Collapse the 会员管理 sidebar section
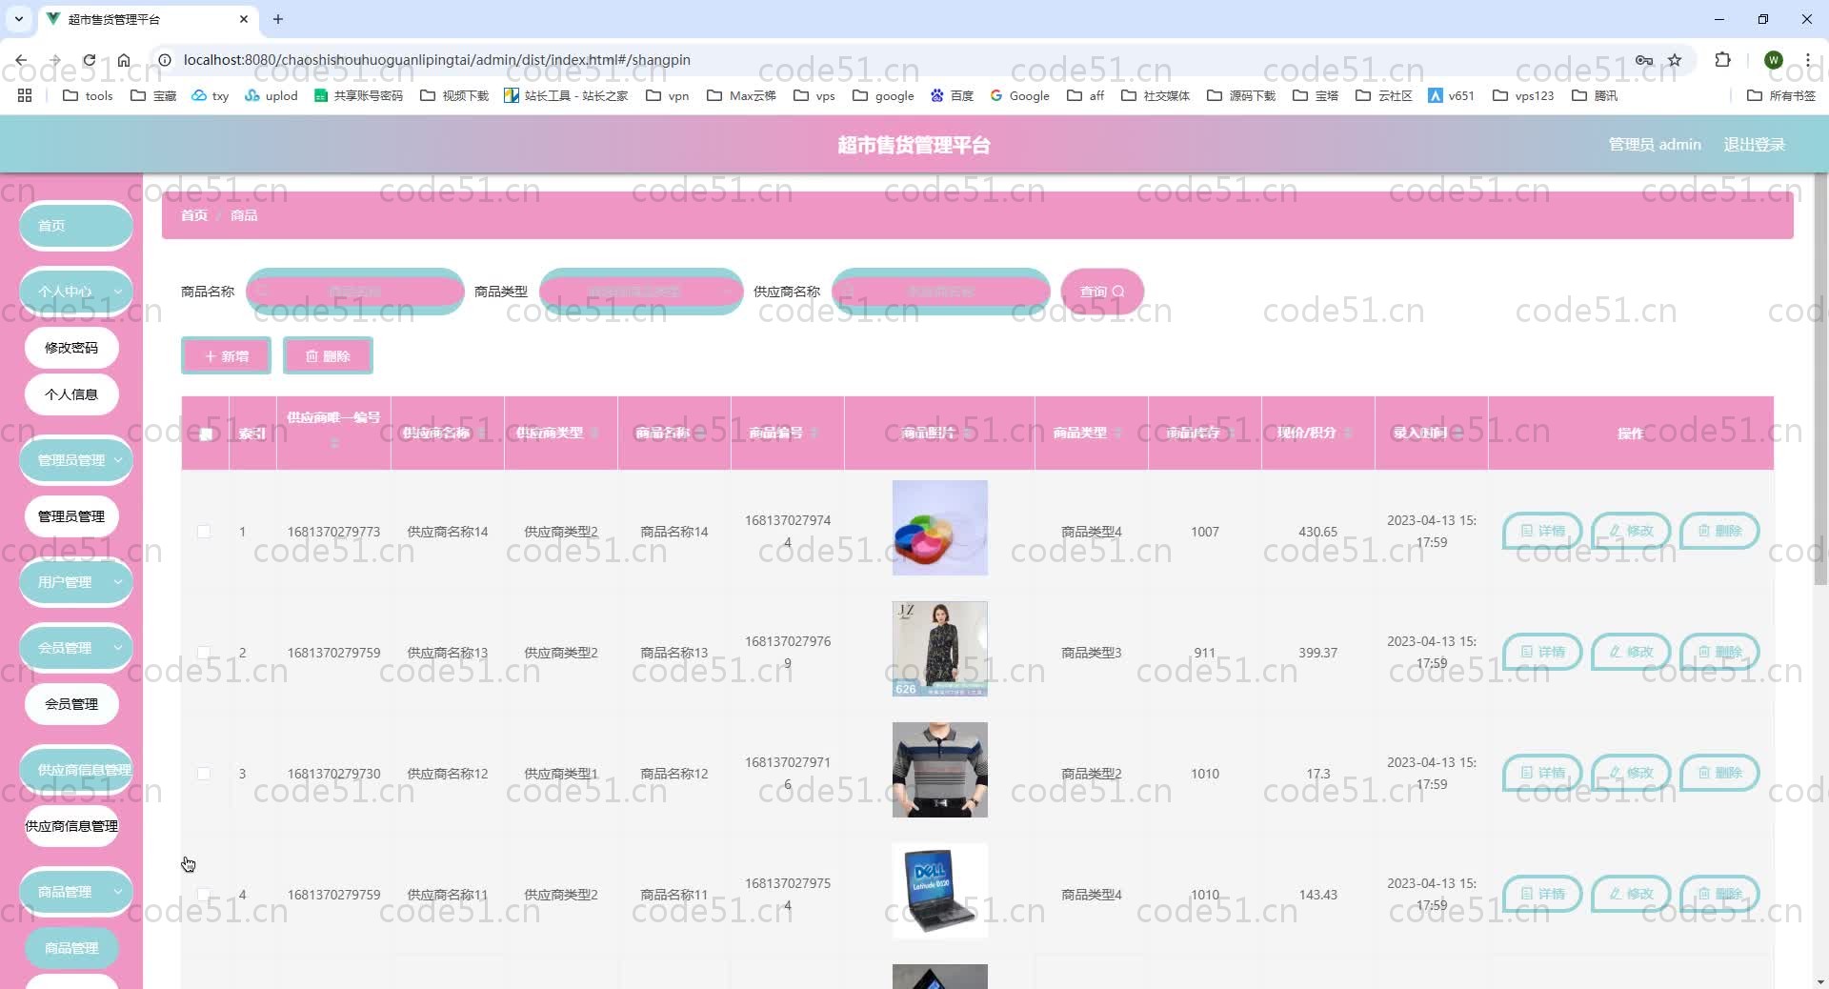Image resolution: width=1829 pixels, height=989 pixels. pos(75,647)
